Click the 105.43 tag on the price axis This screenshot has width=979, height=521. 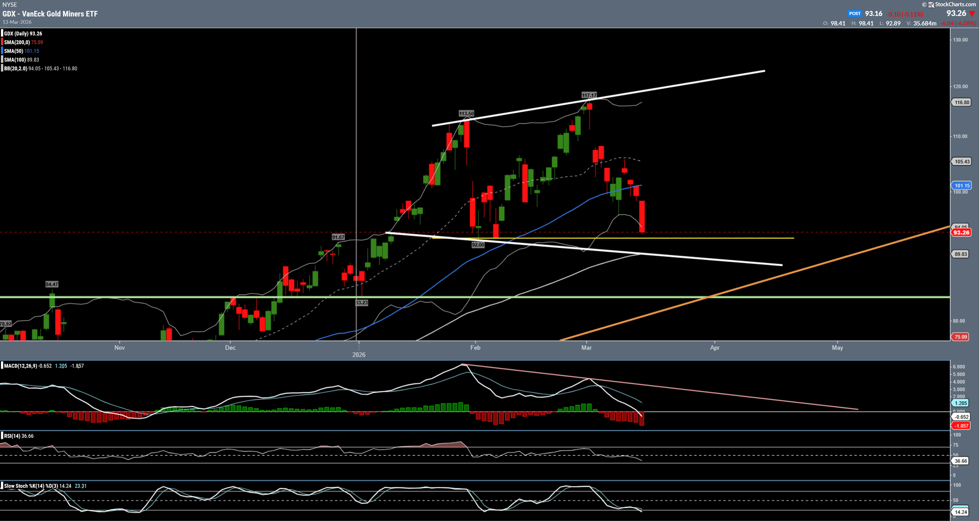tap(962, 162)
